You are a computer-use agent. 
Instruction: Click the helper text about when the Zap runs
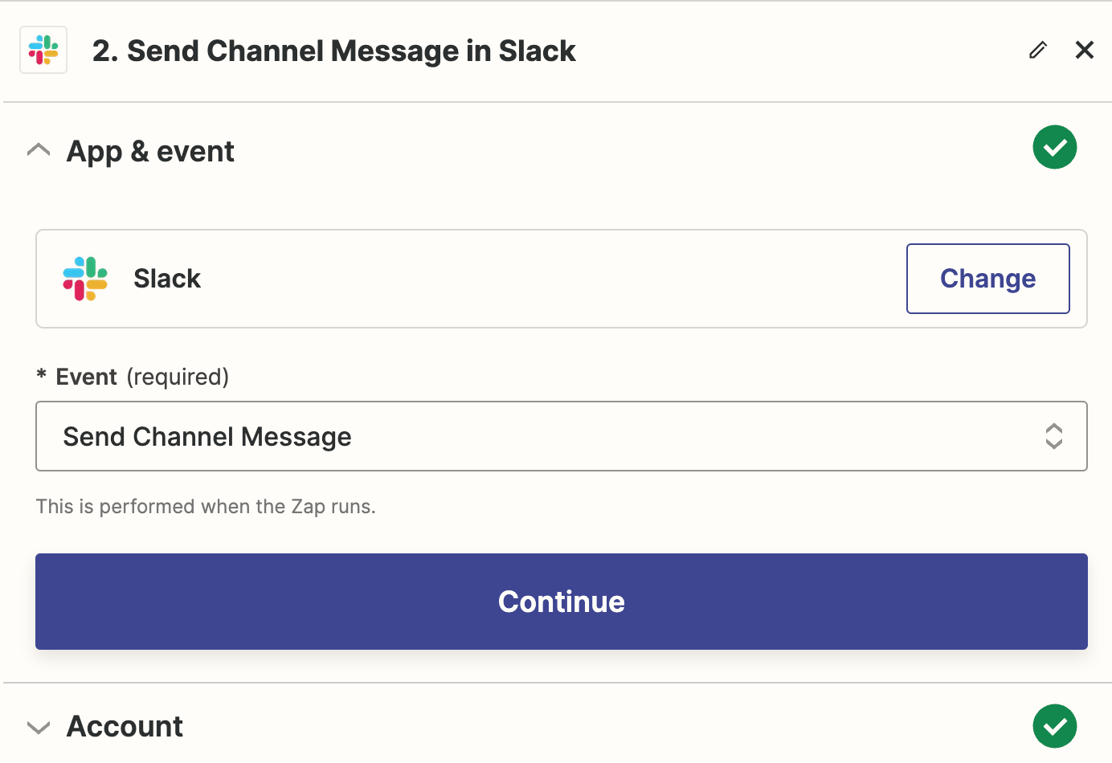pos(206,507)
